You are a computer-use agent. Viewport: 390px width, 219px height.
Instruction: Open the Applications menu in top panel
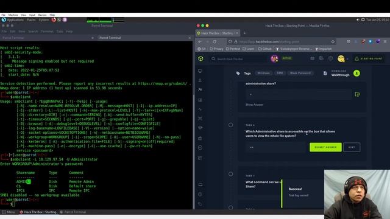[x=15, y=20]
